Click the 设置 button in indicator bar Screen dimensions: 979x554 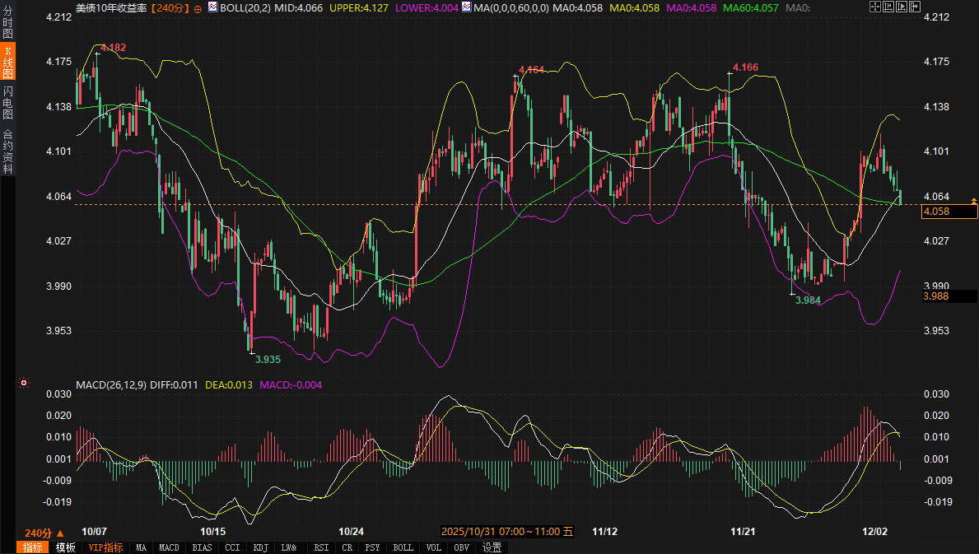tap(492, 547)
